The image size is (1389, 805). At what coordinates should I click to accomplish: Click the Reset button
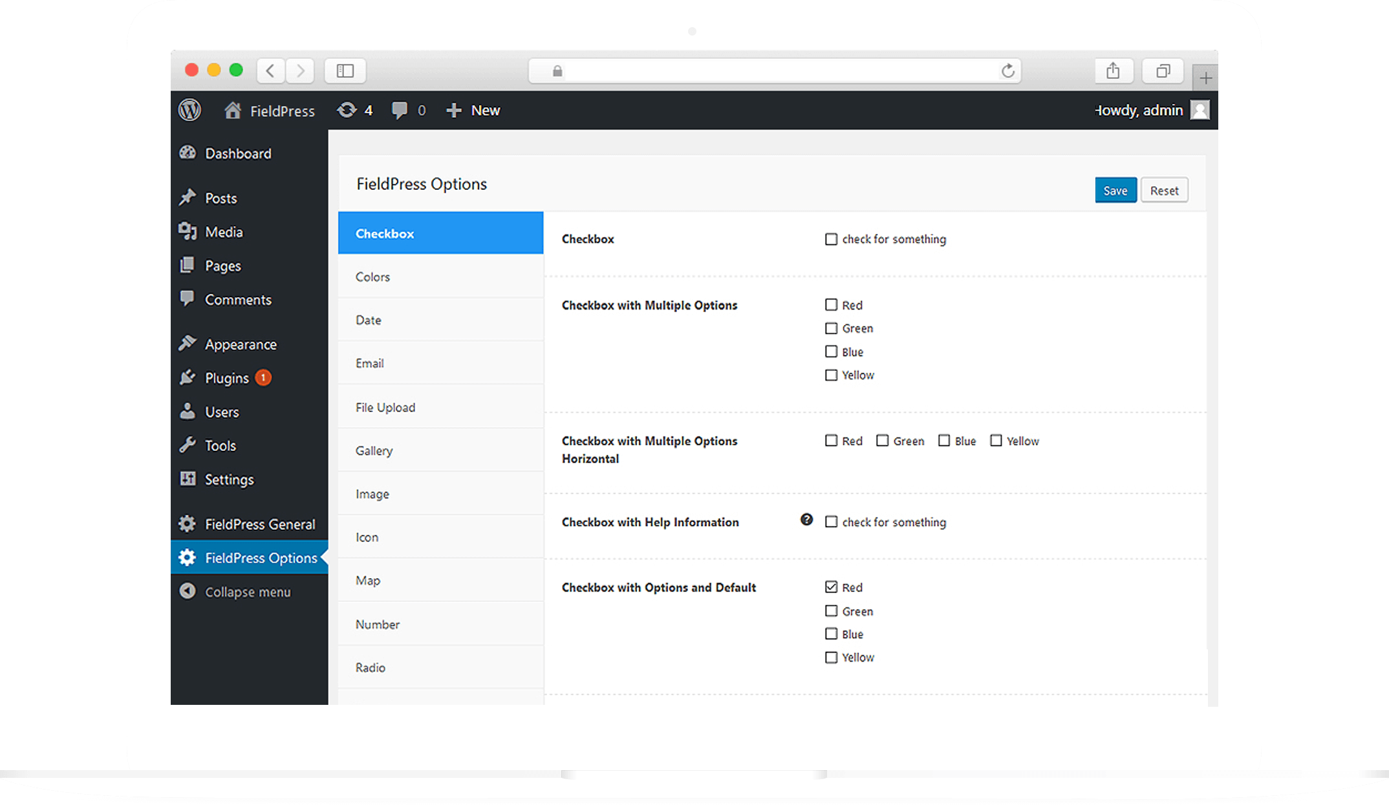click(1164, 191)
